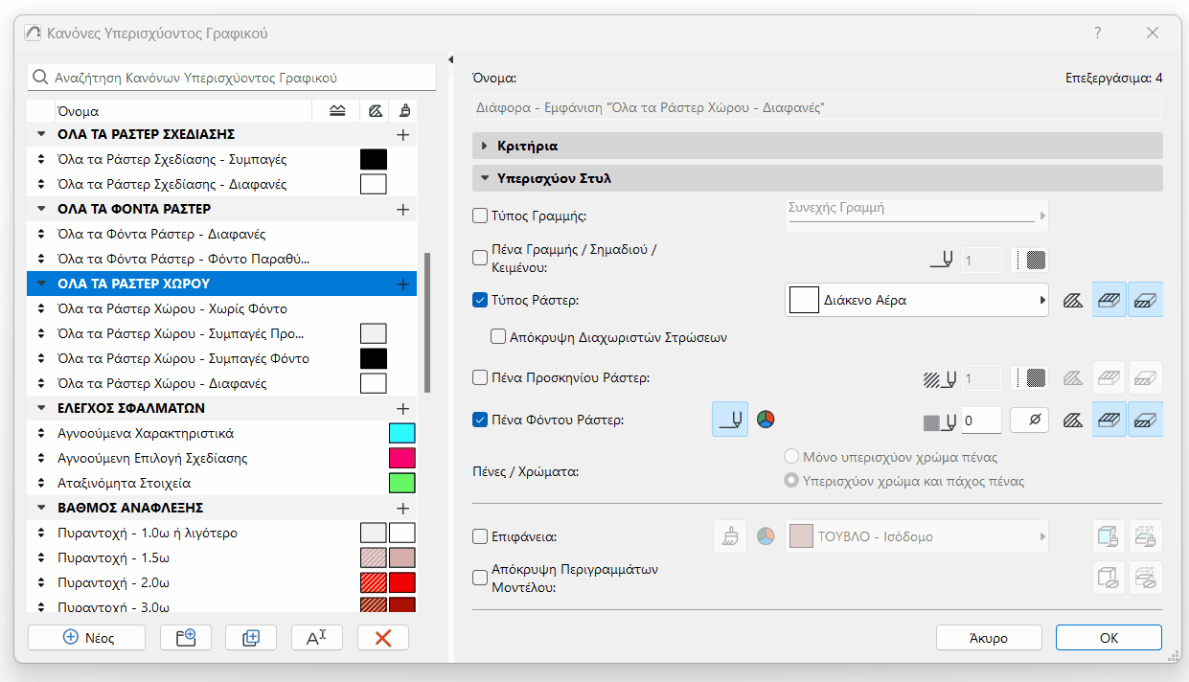This screenshot has width=1189, height=682.
Task: Click the Όνομα column header
Action: pos(170,111)
